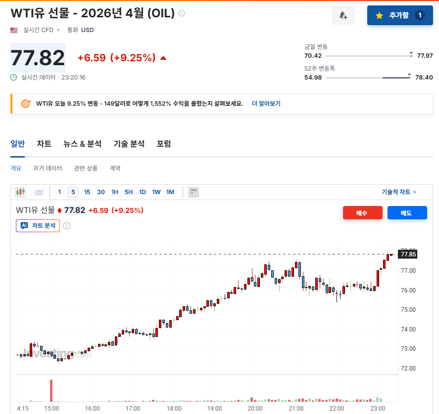Screen dimensions: 439x414
Task: Toggle the news overlay icon in the chart toolbar
Action: click(x=194, y=192)
